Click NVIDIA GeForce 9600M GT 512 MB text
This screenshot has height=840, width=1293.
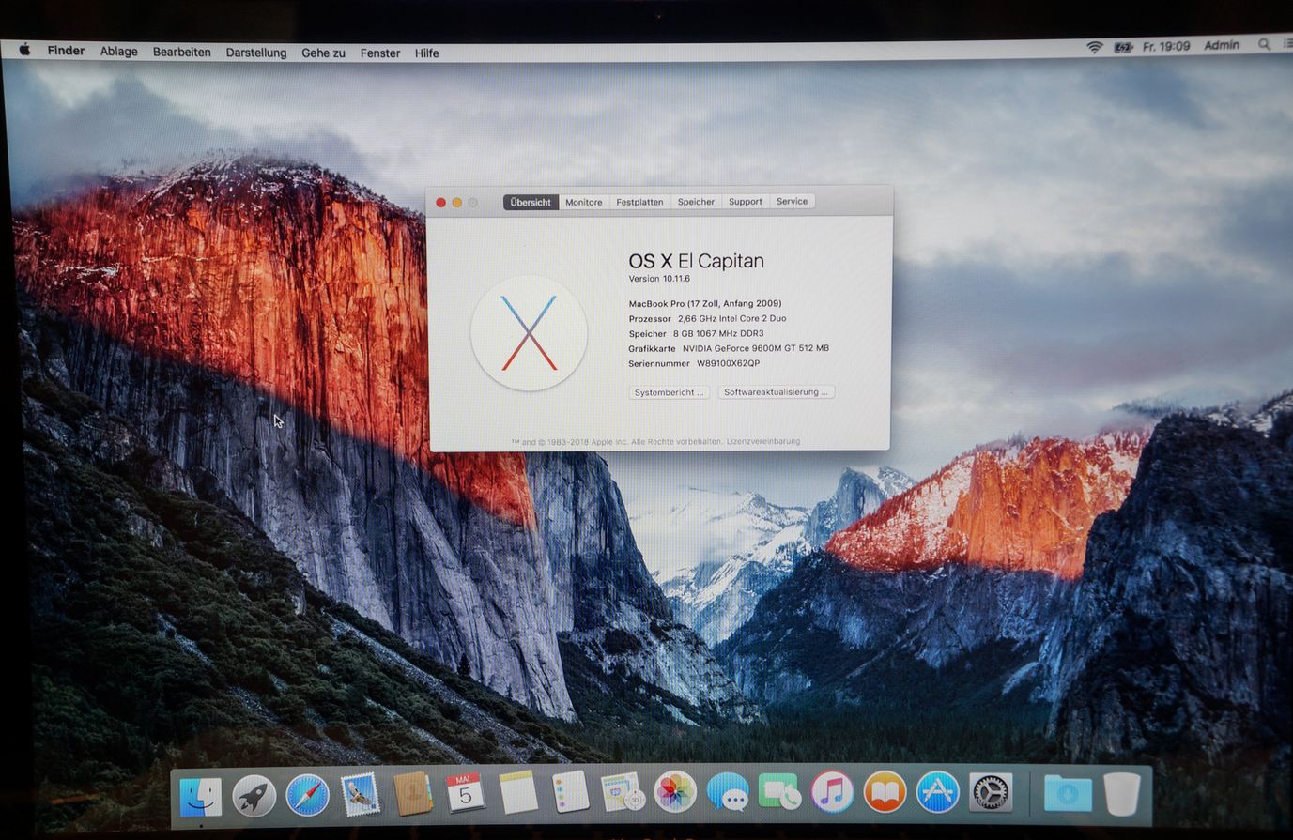coord(756,348)
